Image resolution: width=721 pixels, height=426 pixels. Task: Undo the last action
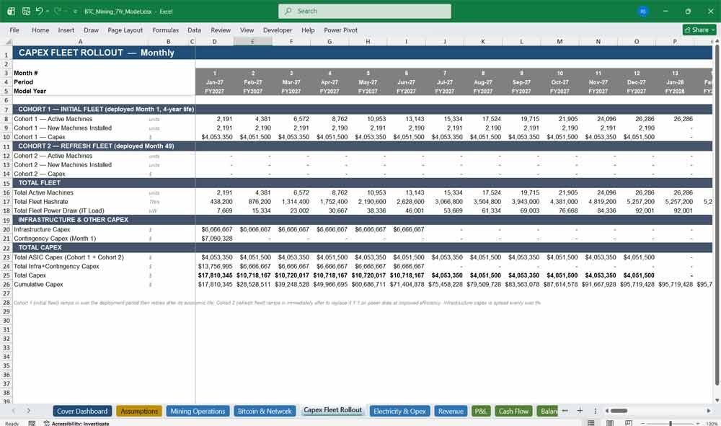pos(40,11)
